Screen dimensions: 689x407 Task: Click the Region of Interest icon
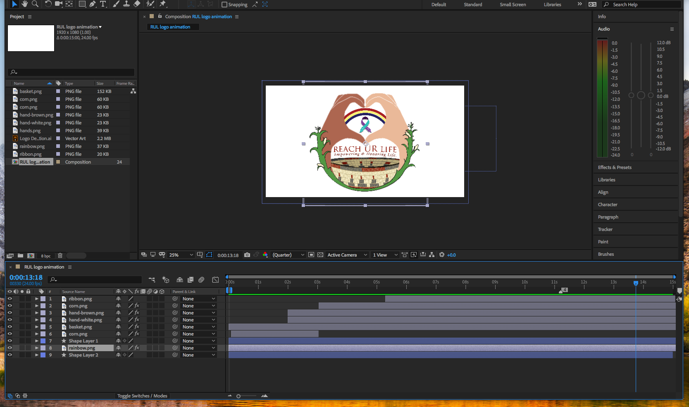click(x=311, y=255)
